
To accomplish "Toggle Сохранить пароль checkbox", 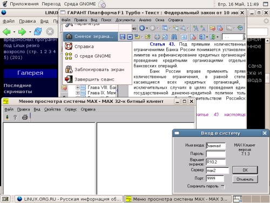I will click(222, 186).
